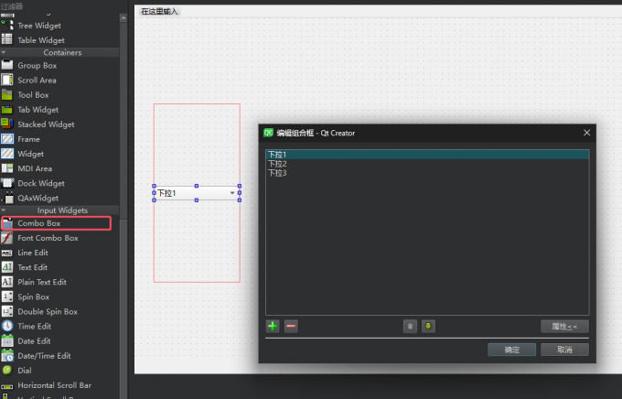This screenshot has width=622, height=399.
Task: Open the 下拉1 combo box dropdown arrow
Action: click(231, 193)
